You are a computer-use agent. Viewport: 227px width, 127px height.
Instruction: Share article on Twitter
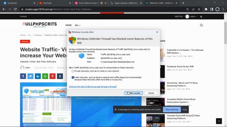(x=31, y=76)
